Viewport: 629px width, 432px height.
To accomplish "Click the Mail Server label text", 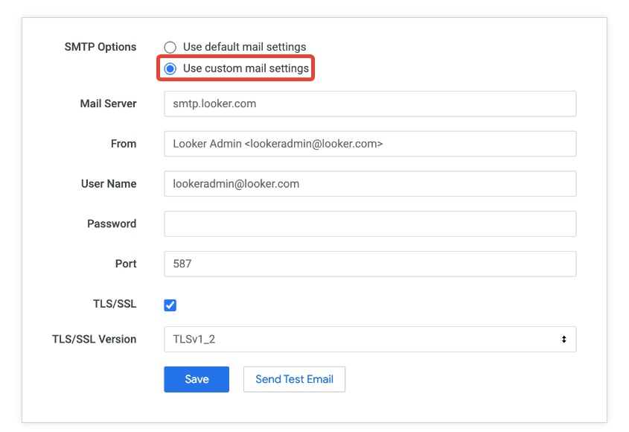I will coord(108,104).
